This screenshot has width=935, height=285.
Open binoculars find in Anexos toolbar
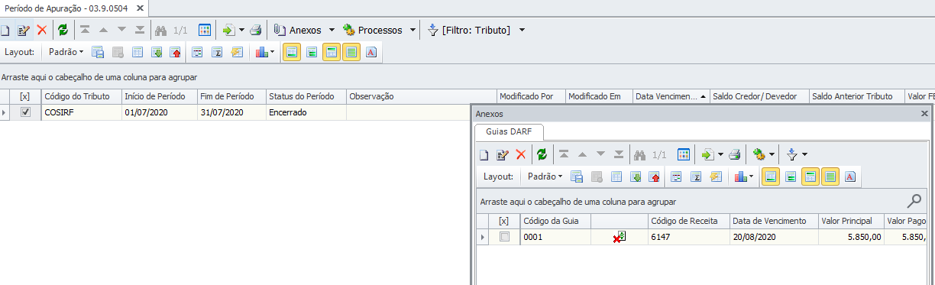640,154
